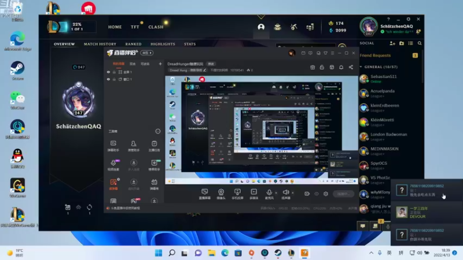The width and height of the screenshot is (463, 260).
Task: Open the Friend Requests row
Action: [x=388, y=55]
